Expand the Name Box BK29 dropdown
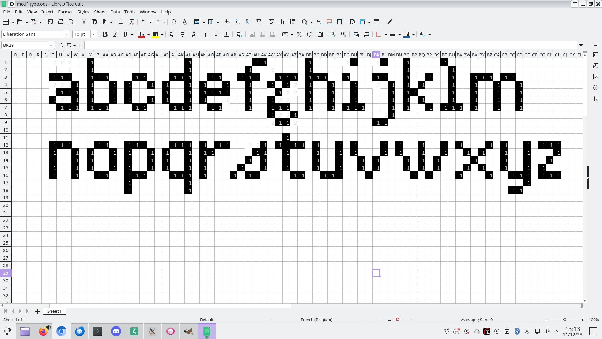602x339 pixels. pos(51,45)
